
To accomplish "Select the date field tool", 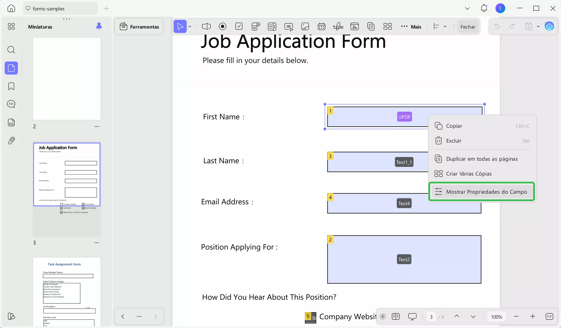I will (x=321, y=27).
